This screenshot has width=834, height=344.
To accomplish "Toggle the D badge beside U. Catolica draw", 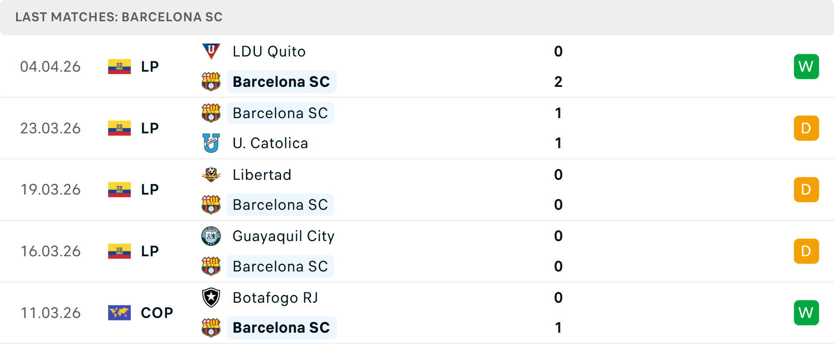I will (806, 128).
